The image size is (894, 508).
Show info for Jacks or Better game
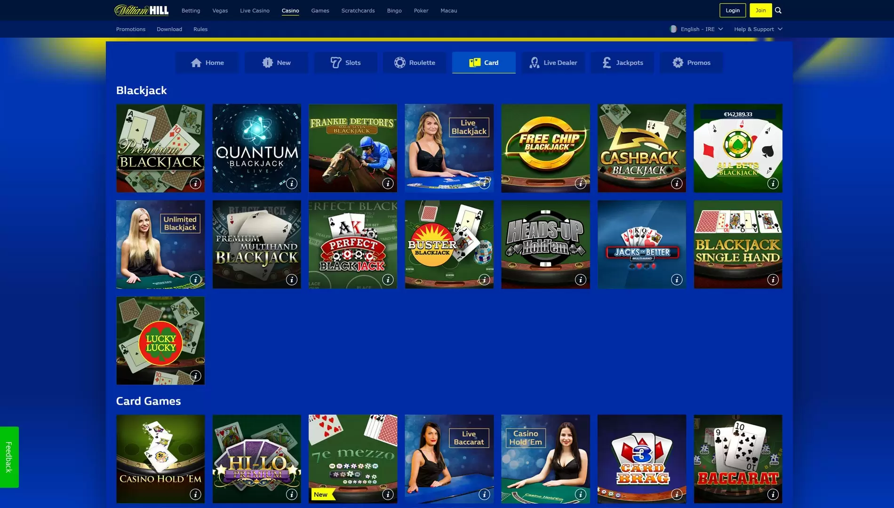click(x=677, y=280)
